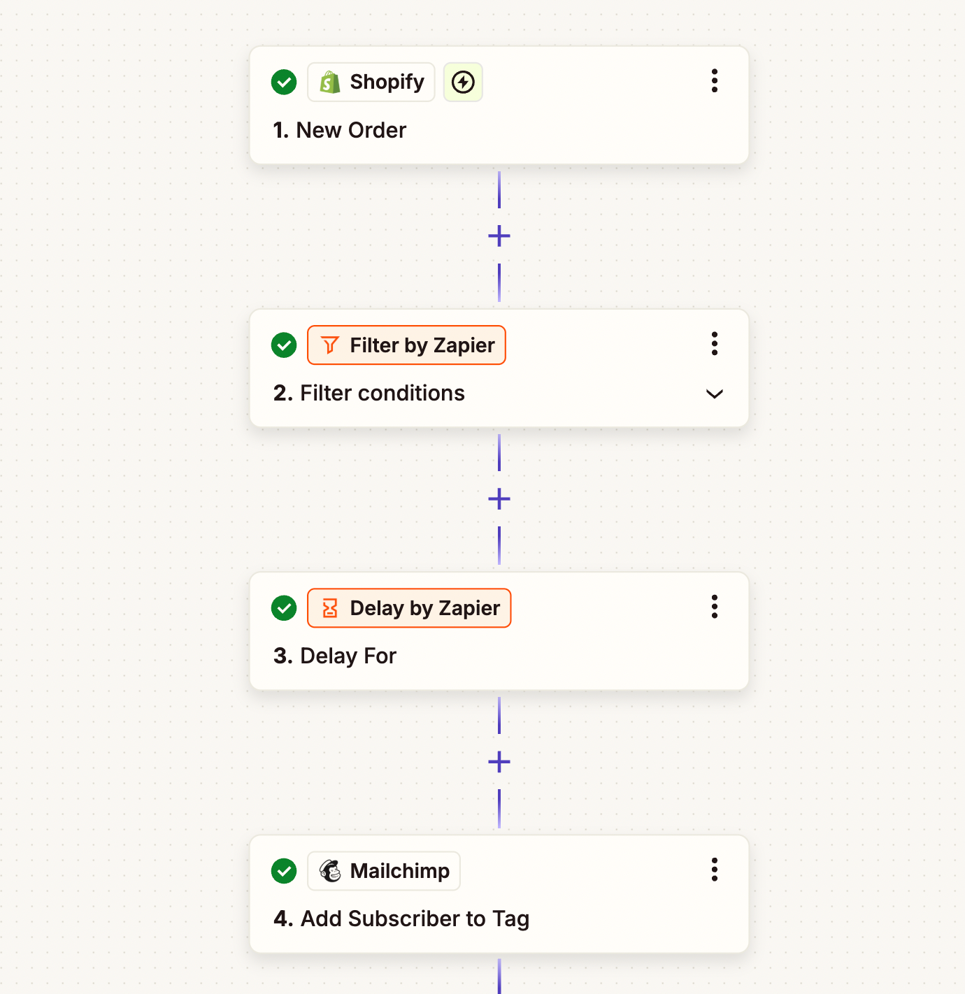The image size is (965, 994).
Task: Add step between Delay and Mailchimp
Action: (x=499, y=762)
